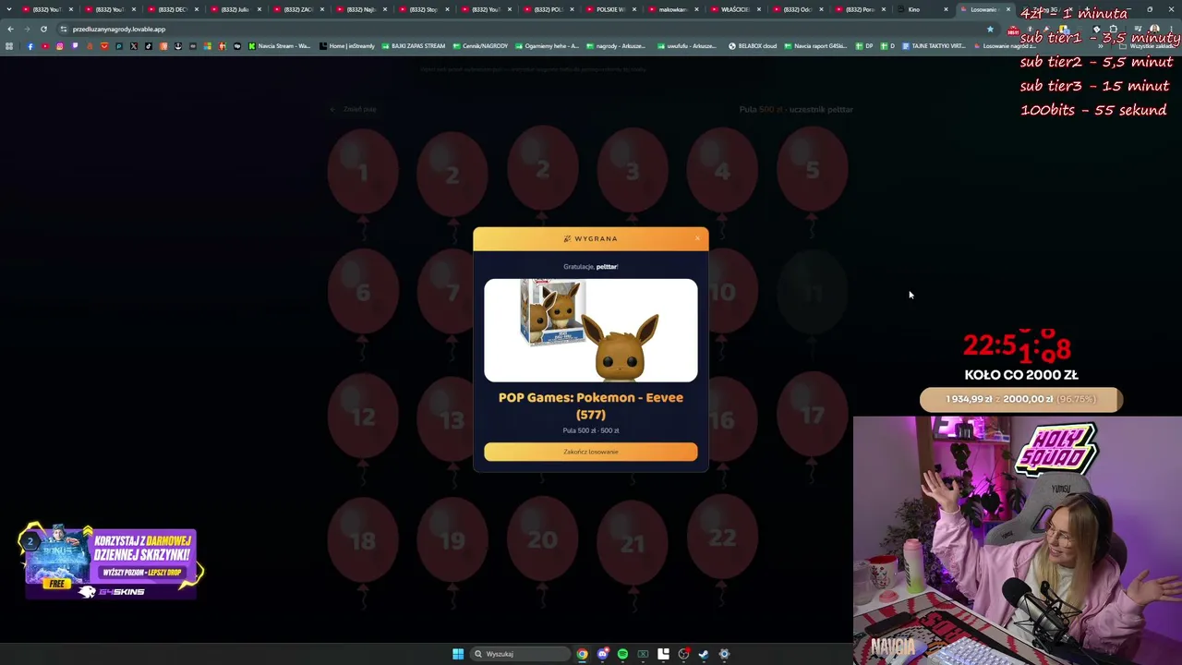This screenshot has height=665, width=1182.
Task: Open Discord from the taskbar
Action: tap(602, 654)
